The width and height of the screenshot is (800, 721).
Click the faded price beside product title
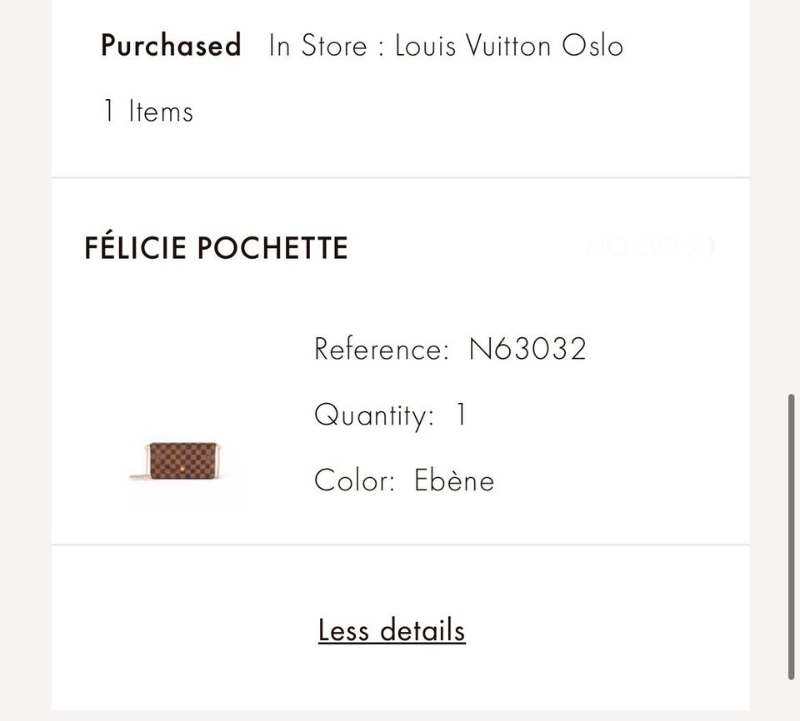651,247
